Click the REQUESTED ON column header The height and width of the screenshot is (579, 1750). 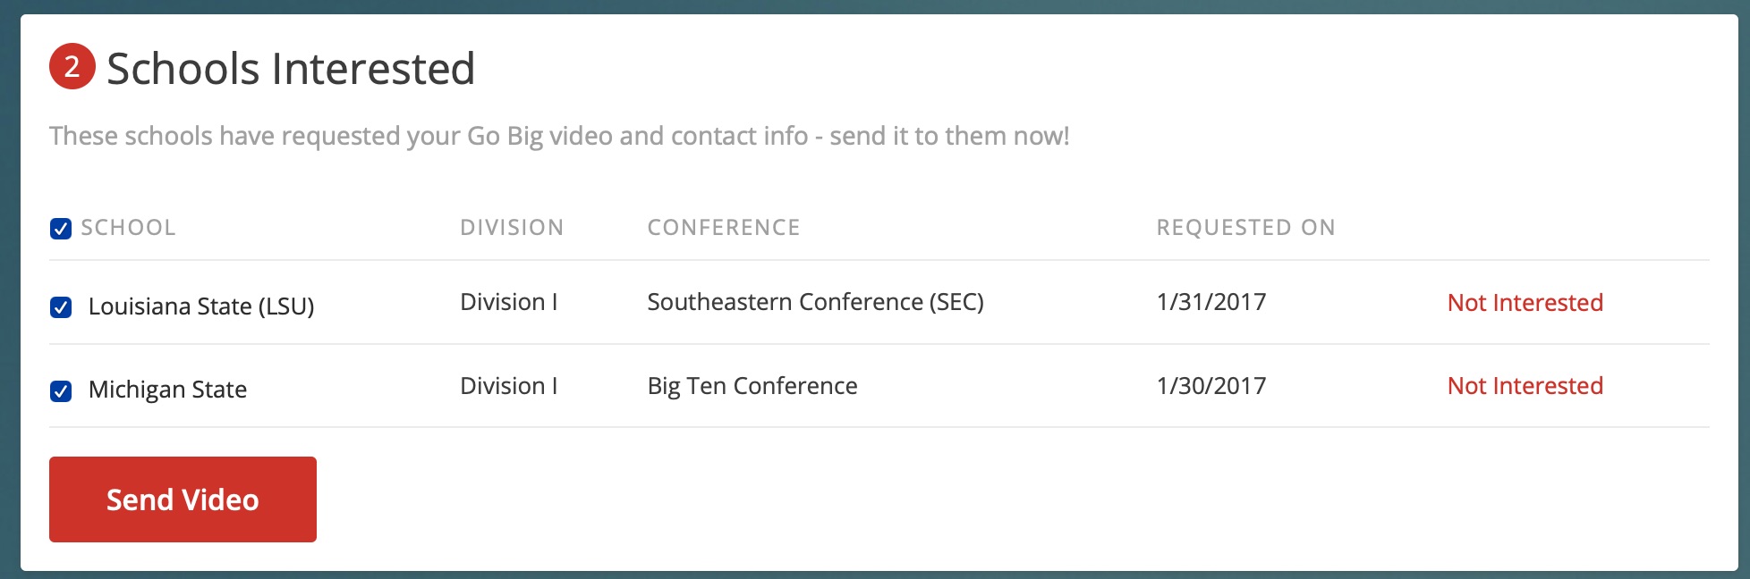[x=1245, y=228]
